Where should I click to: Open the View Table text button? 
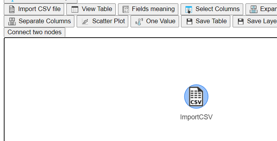point(97,9)
